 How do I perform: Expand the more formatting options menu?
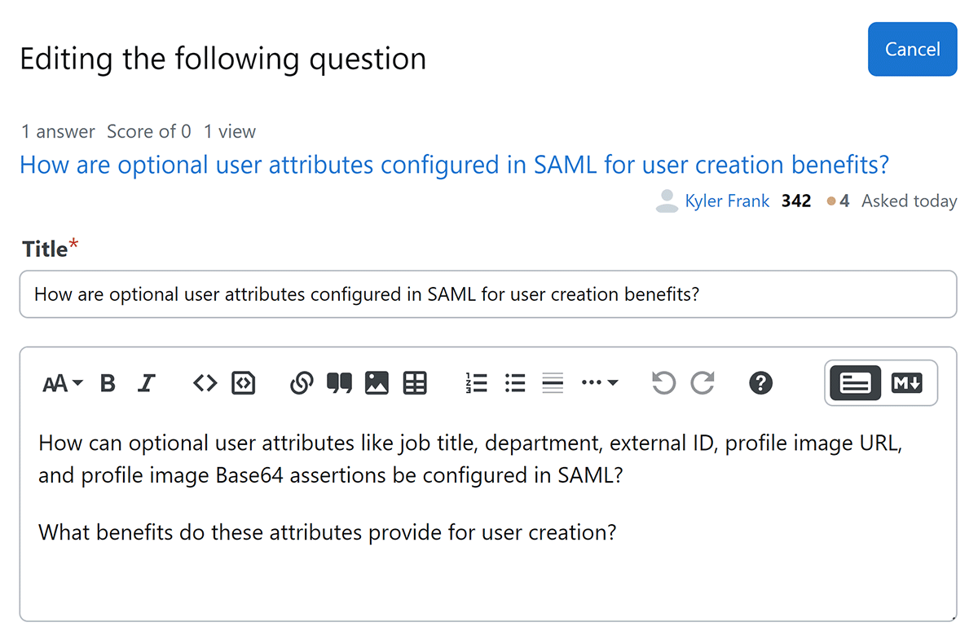600,383
